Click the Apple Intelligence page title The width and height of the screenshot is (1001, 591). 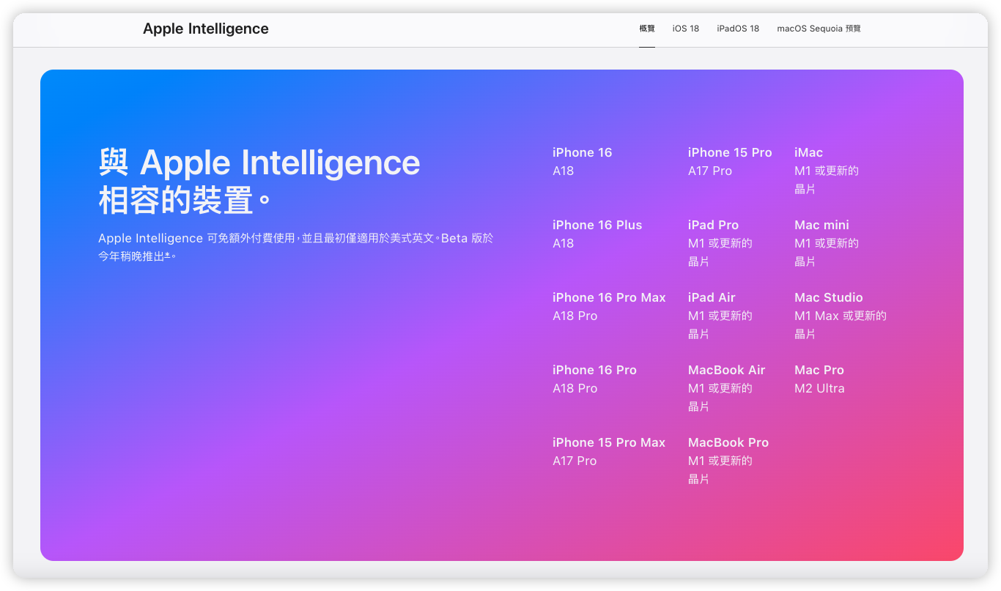pos(206,29)
